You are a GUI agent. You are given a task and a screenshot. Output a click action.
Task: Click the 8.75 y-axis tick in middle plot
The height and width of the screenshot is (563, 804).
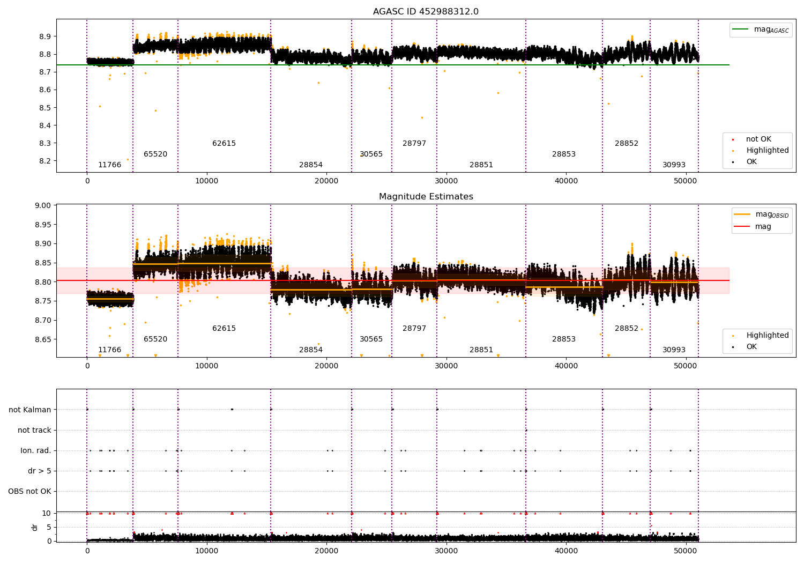43,302
